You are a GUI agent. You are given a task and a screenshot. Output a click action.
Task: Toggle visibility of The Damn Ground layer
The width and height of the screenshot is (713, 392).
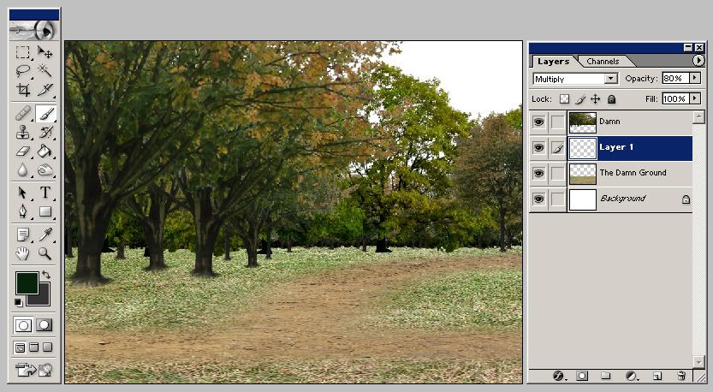538,174
